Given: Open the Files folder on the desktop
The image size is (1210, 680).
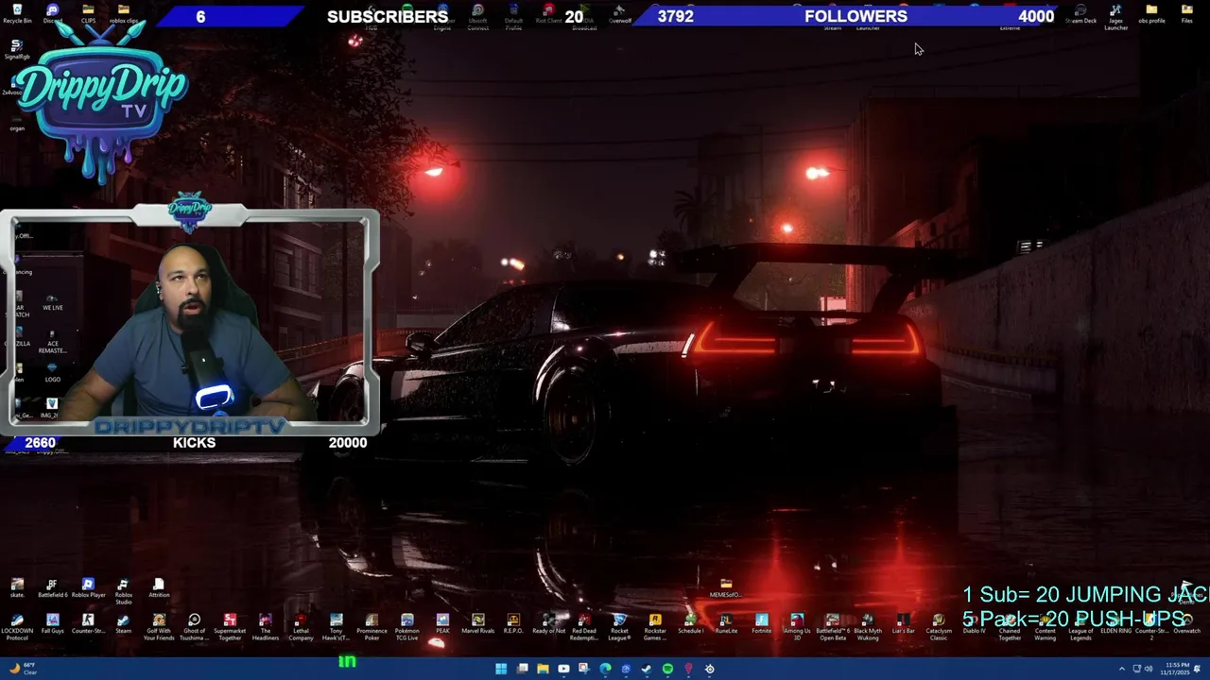Looking at the screenshot, I should [x=1186, y=13].
